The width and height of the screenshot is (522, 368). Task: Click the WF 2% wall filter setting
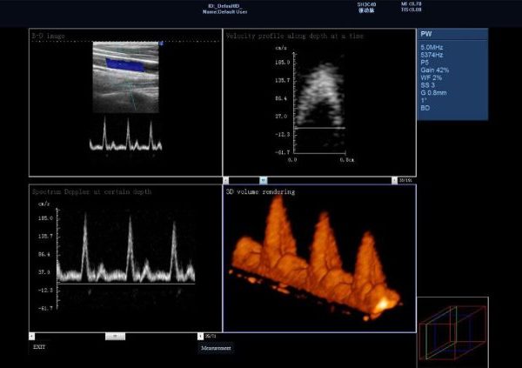pos(432,77)
